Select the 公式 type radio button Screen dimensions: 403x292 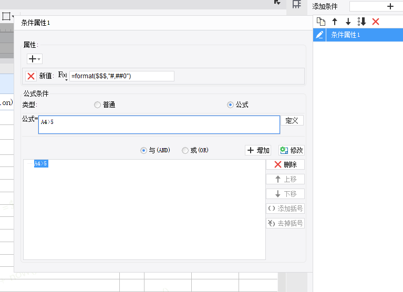point(230,105)
